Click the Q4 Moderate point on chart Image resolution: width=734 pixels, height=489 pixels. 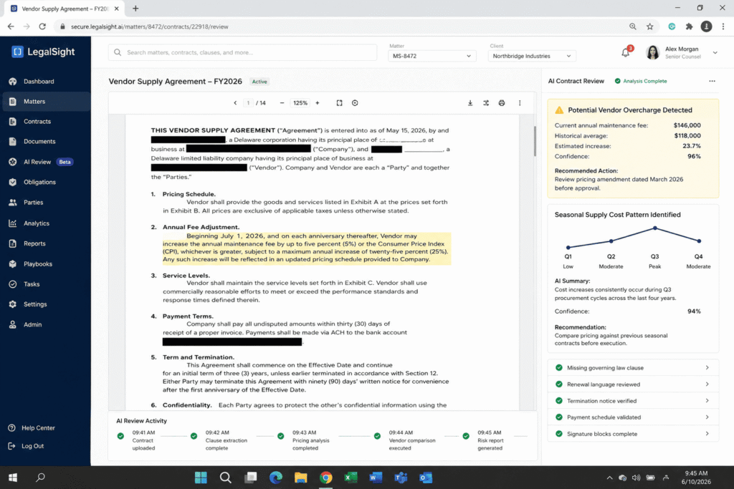pos(699,241)
